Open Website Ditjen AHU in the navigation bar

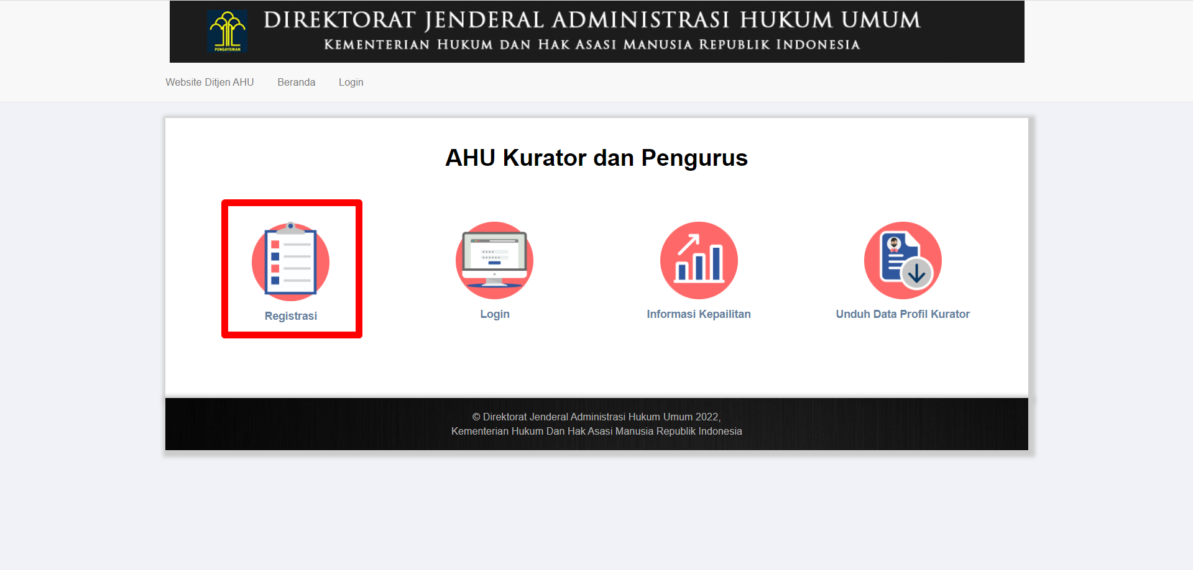tap(210, 82)
